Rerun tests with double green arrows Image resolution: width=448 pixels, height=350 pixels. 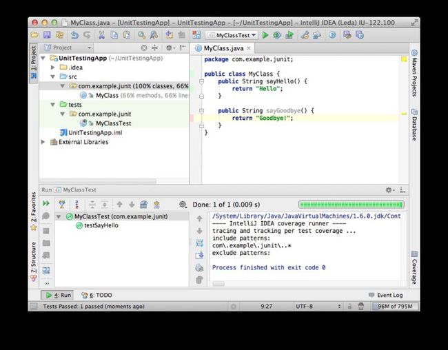coord(46,203)
